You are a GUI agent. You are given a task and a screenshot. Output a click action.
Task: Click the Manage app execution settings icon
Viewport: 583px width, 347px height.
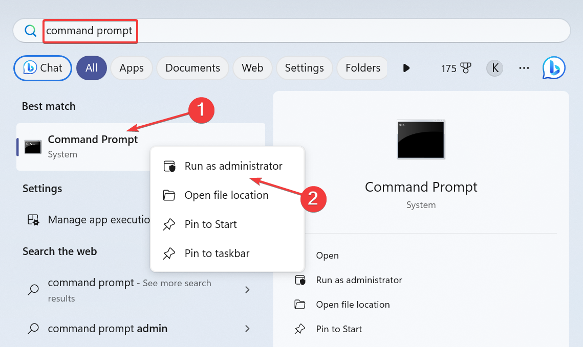pyautogui.click(x=33, y=220)
